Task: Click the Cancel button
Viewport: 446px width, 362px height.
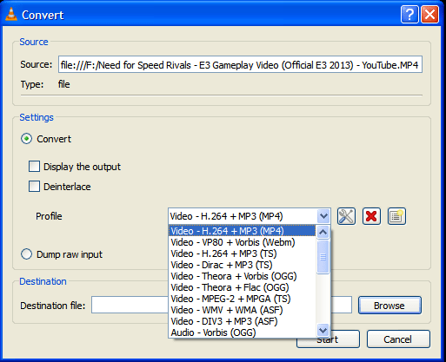Action: [398, 339]
